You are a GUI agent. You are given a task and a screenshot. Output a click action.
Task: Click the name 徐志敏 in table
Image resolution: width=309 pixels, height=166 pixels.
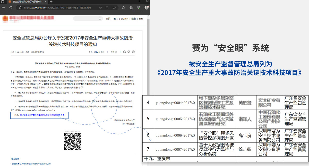point(245,149)
